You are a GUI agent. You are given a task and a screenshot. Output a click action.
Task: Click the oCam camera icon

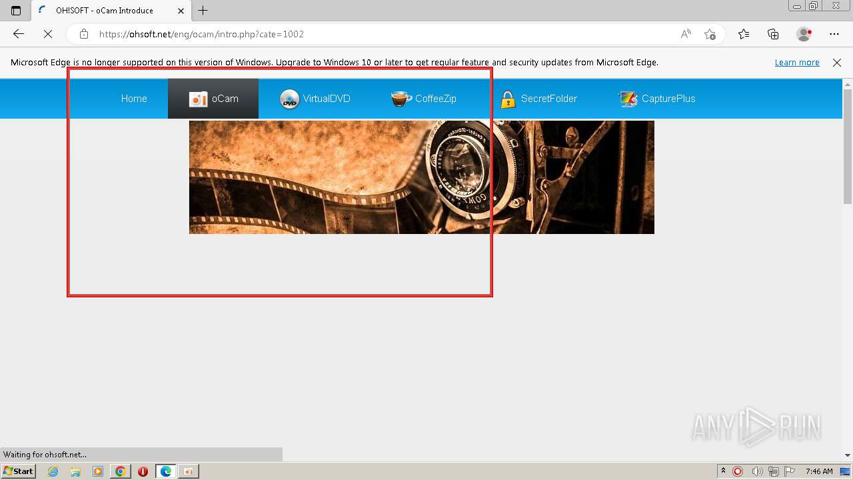pyautogui.click(x=198, y=99)
